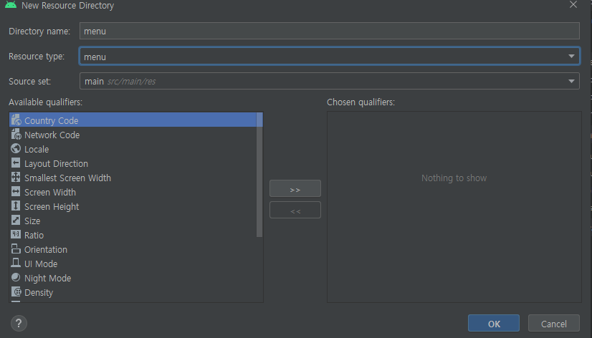
Task: Select the Ratio qualifier
Action: 133,235
